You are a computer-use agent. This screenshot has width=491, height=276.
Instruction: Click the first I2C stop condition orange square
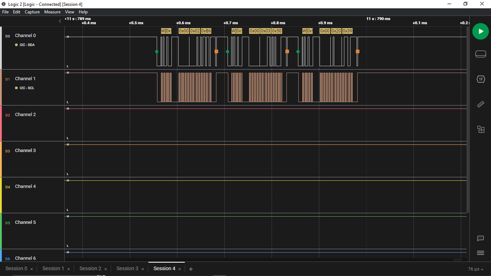coord(216,52)
